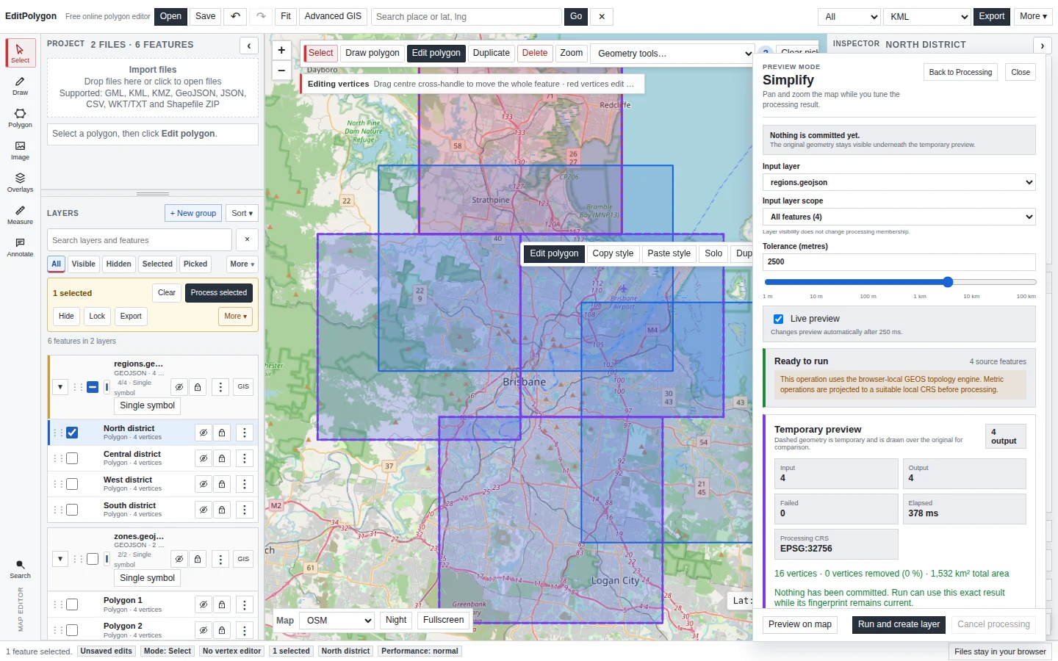This screenshot has height=661, width=1058.
Task: Open the OSM basemap dropdown
Action: [338, 621]
